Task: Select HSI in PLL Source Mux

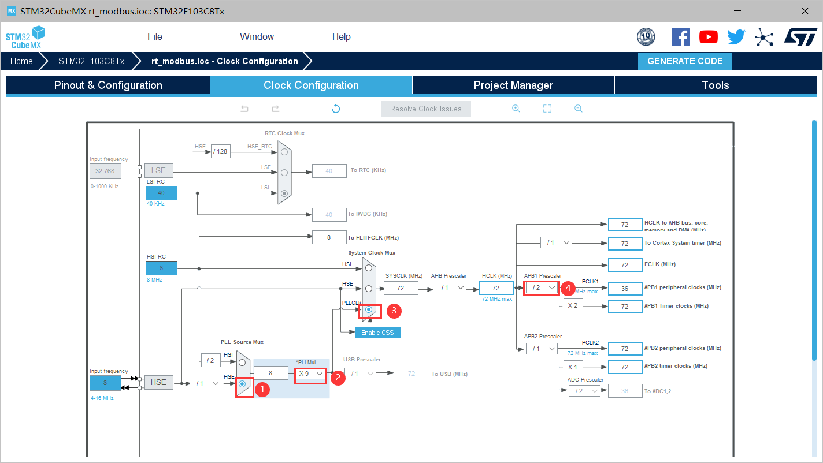Action: click(x=242, y=363)
